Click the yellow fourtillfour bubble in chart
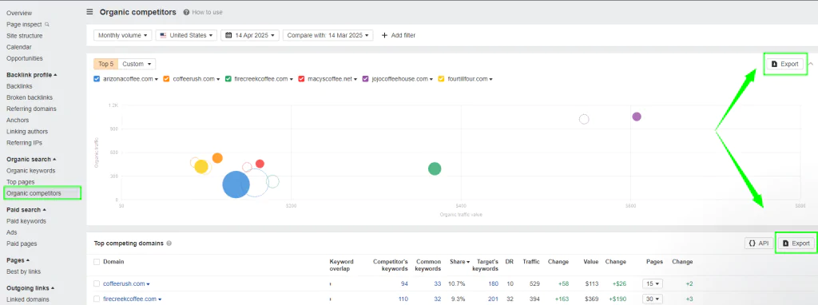 pyautogui.click(x=201, y=167)
